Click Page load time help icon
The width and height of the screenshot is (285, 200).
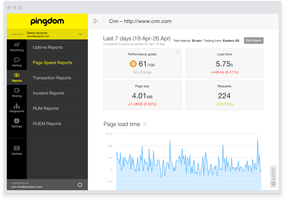pos(145,124)
